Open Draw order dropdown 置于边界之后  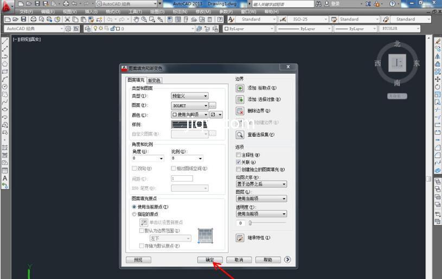coord(261,184)
